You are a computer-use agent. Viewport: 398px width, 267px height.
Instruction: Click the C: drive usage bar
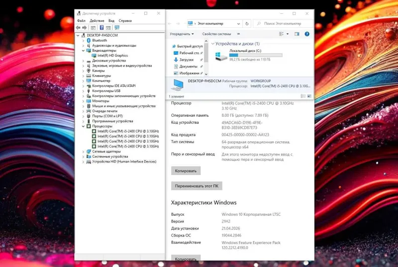pyautogui.click(x=256, y=55)
